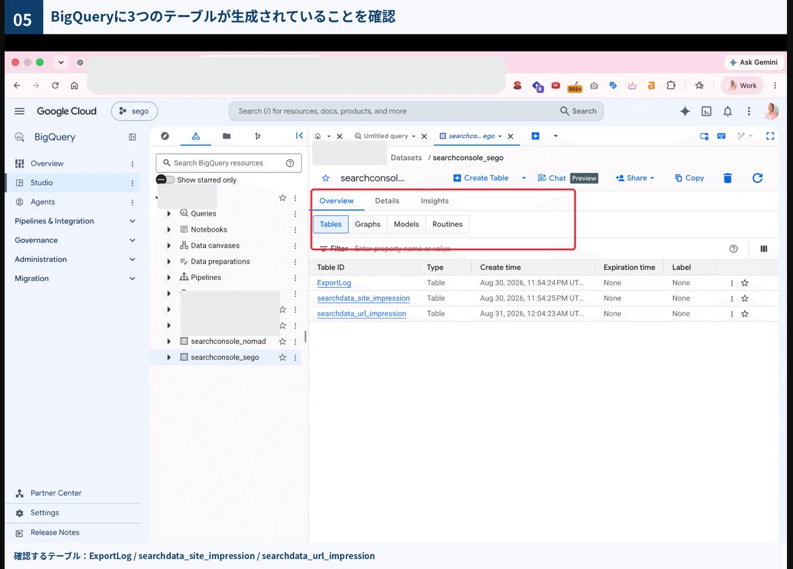Activate Cloud Shell terminal icon

(706, 112)
